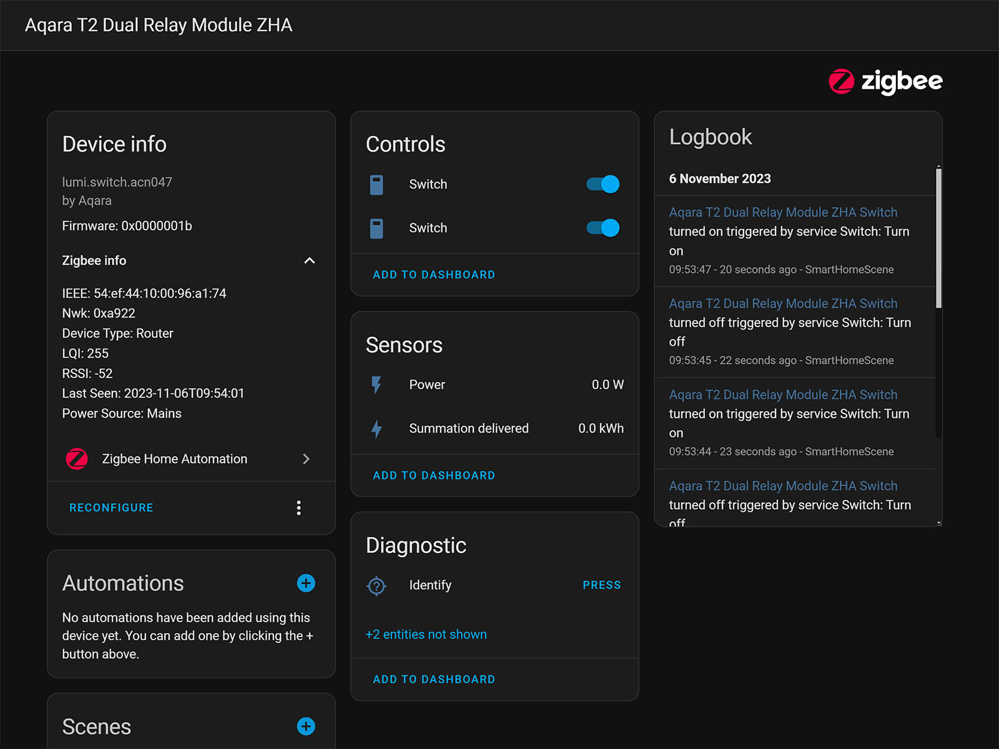Viewport: 999px width, 749px height.
Task: Turn off the second Switch toggle
Action: tap(603, 228)
